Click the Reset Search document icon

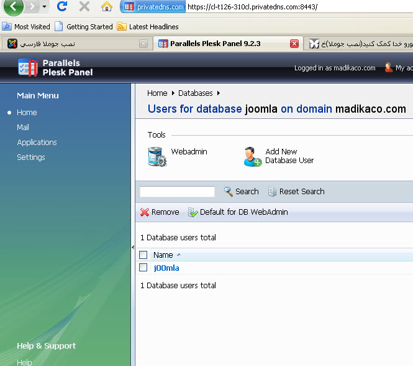click(272, 192)
